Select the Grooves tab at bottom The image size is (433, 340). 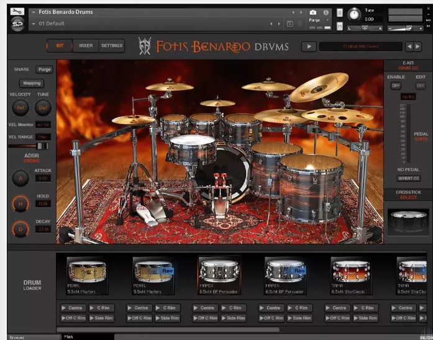pyautogui.click(x=34, y=338)
